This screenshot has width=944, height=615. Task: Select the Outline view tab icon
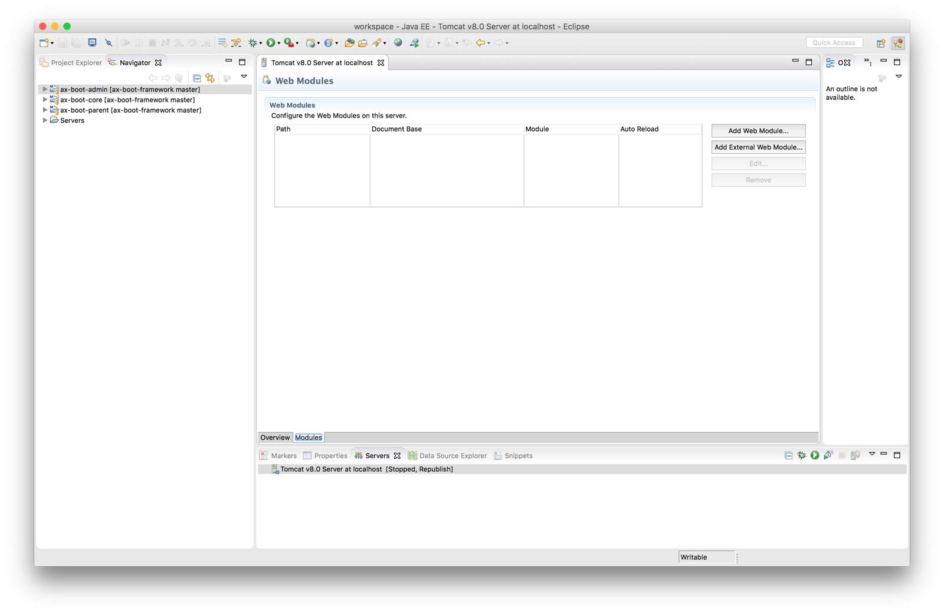pyautogui.click(x=830, y=63)
